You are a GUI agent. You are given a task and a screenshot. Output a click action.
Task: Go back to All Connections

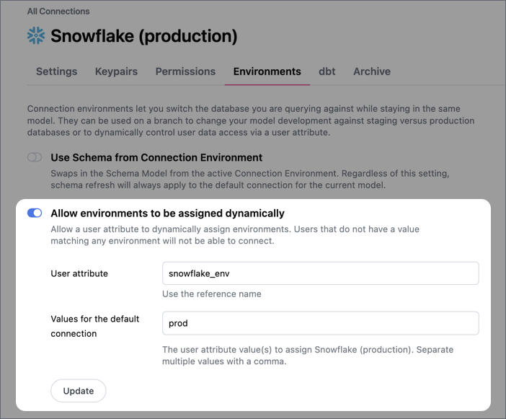pyautogui.click(x=58, y=12)
